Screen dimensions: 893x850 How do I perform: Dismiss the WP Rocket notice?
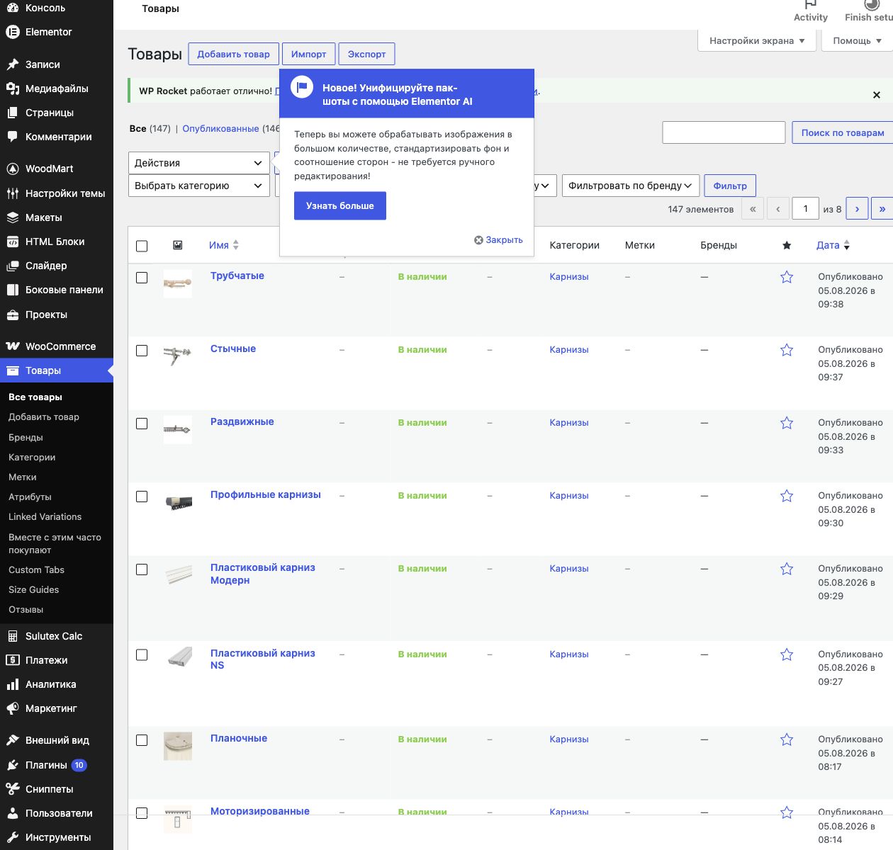pos(877,95)
